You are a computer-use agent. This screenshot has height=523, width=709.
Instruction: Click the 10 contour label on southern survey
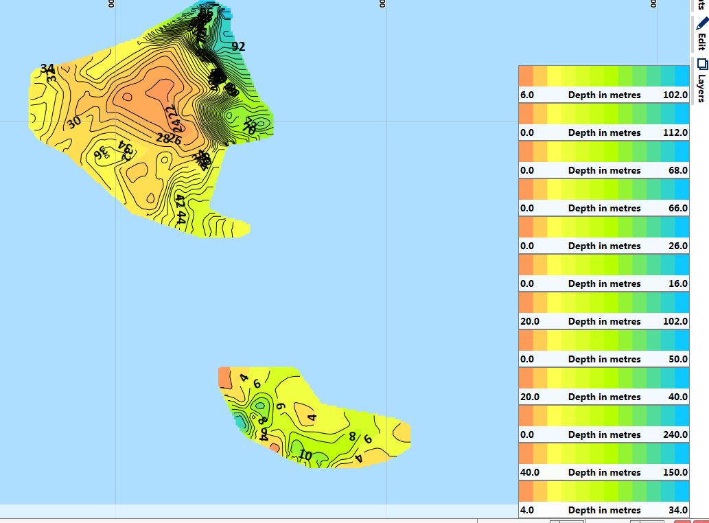[305, 455]
